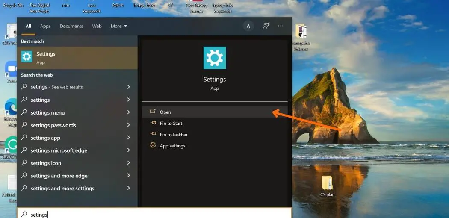Select the 'settings menu' suggestion

pos(77,112)
